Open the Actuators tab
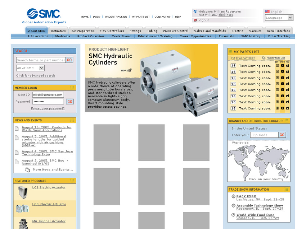 click(58, 31)
